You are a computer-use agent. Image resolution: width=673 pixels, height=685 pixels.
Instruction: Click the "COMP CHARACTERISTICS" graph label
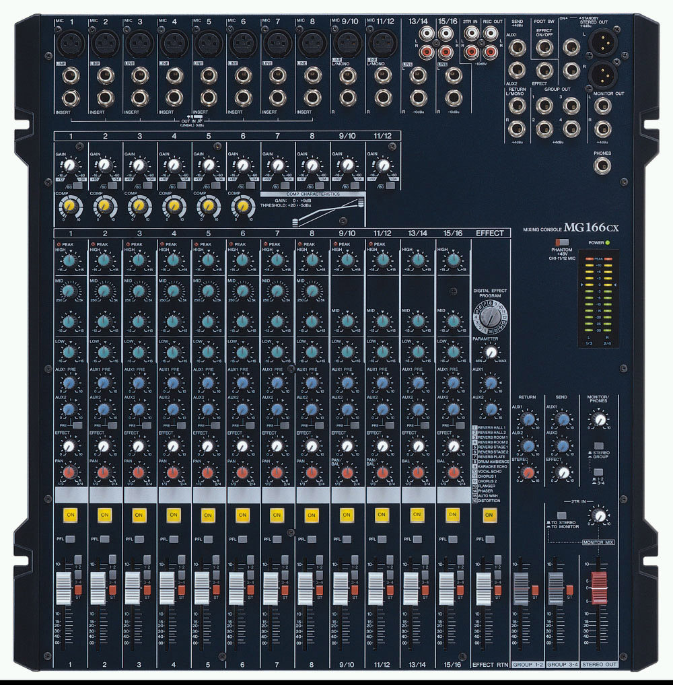[313, 194]
